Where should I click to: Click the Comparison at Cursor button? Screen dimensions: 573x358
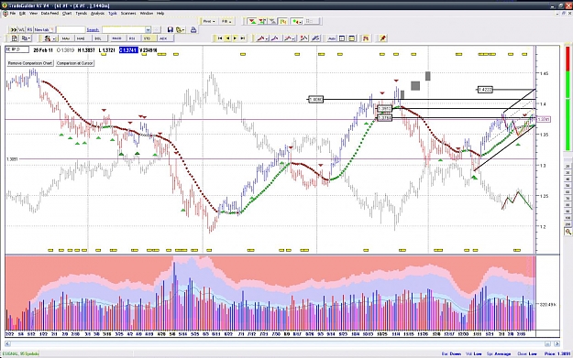click(75, 63)
